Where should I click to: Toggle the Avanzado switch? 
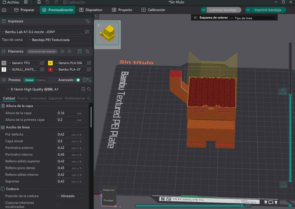pyautogui.click(x=78, y=80)
